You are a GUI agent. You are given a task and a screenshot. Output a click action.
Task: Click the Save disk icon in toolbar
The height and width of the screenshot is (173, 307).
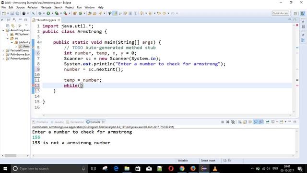12,13
